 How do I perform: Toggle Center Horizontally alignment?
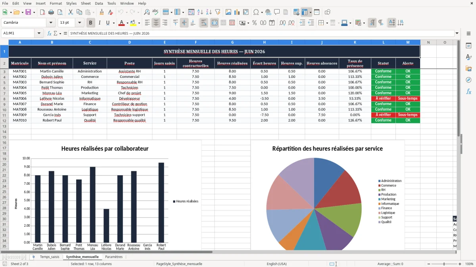[x=156, y=23]
